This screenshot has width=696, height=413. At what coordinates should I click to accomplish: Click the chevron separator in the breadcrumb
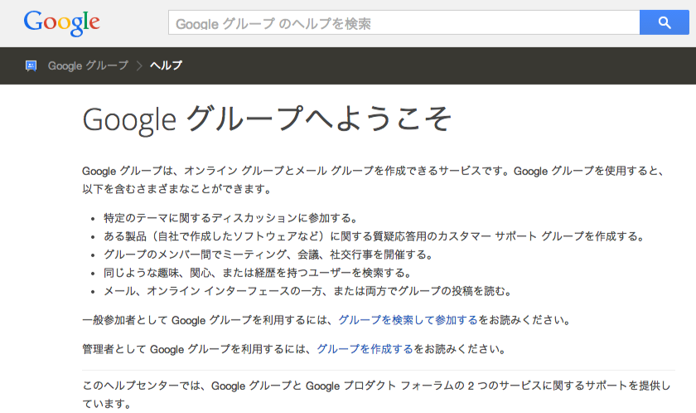click(139, 66)
